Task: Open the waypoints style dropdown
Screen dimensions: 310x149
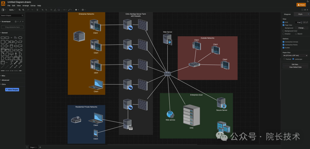Action: point(70,10)
